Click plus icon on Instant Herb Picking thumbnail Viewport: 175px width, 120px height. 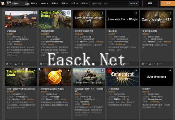tap(68, 13)
